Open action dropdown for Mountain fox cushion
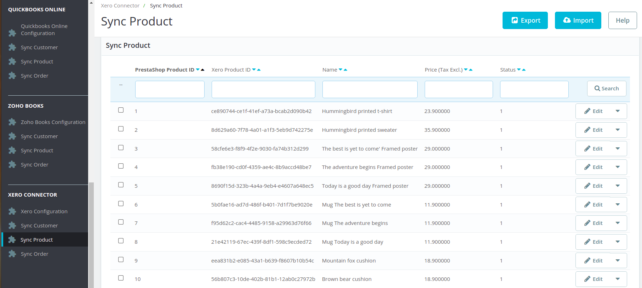 tap(618, 261)
